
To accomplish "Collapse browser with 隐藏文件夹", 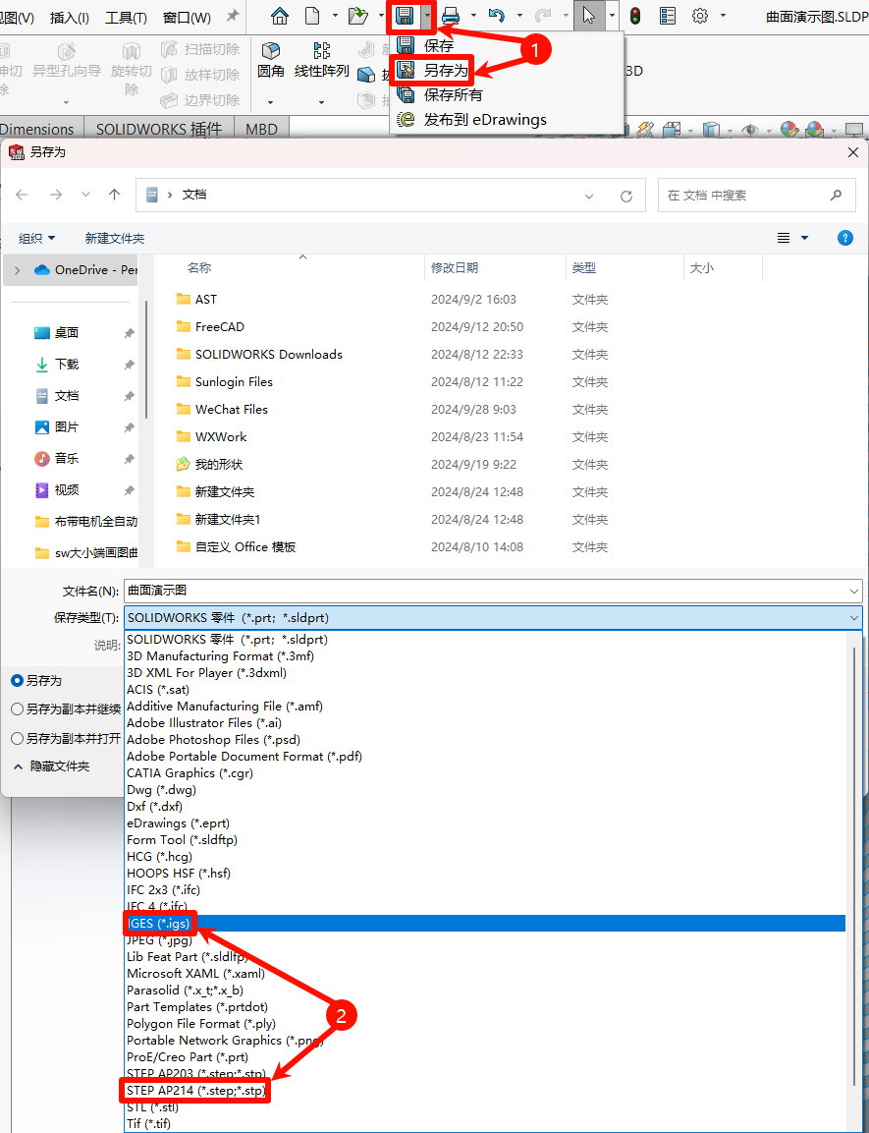I will 51,766.
